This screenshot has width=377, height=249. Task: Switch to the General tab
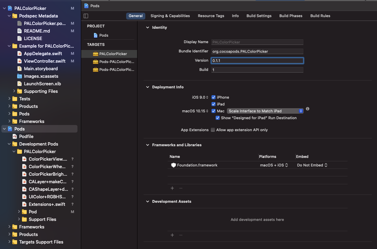point(136,16)
